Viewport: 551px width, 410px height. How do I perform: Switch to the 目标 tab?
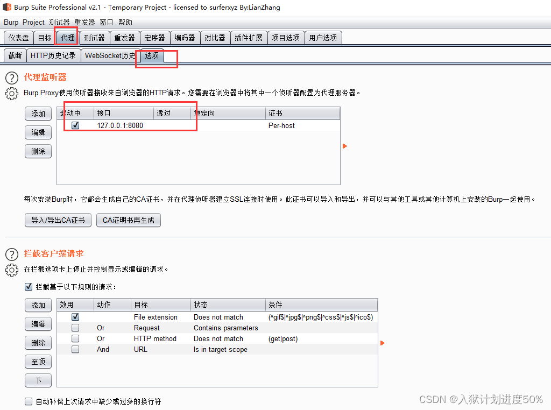[x=45, y=38]
